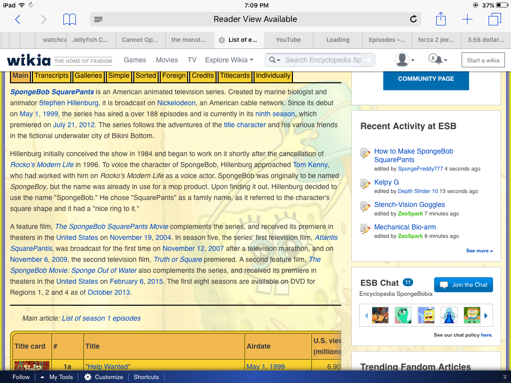This screenshot has width=511, height=383.
Task: Switch to the Transcripts tab
Action: click(51, 76)
